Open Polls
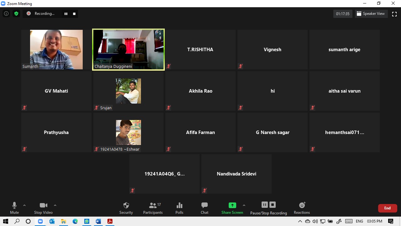The height and width of the screenshot is (226, 401). click(x=180, y=208)
